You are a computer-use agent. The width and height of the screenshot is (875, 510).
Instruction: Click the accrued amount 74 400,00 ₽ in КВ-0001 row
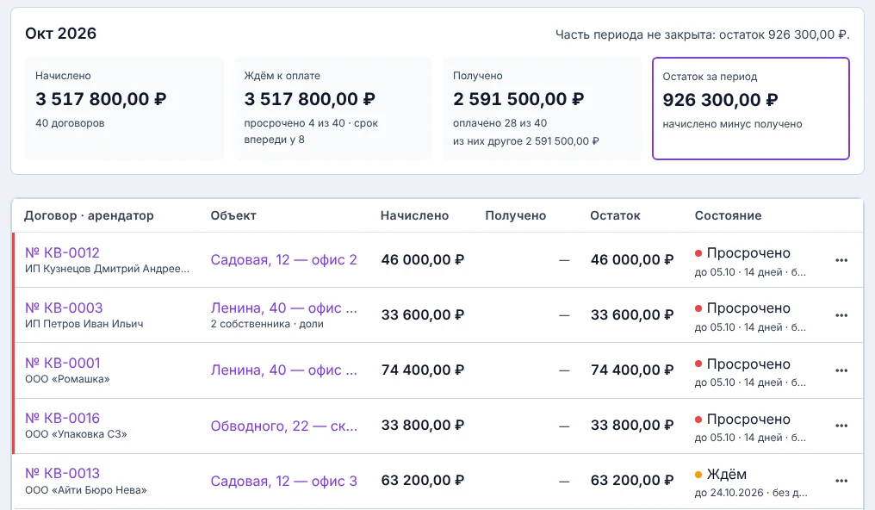tap(423, 370)
